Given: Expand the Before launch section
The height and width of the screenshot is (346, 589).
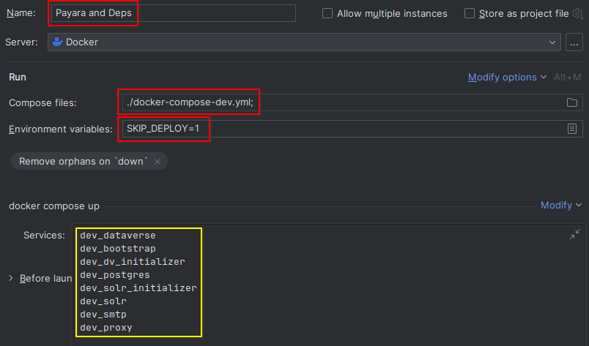Looking at the screenshot, I should (11, 279).
